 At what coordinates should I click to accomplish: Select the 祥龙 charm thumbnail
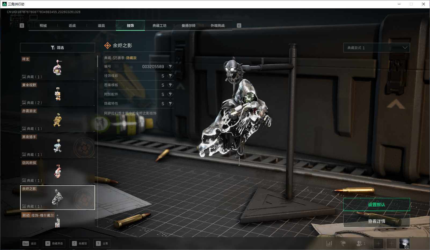pos(57,68)
